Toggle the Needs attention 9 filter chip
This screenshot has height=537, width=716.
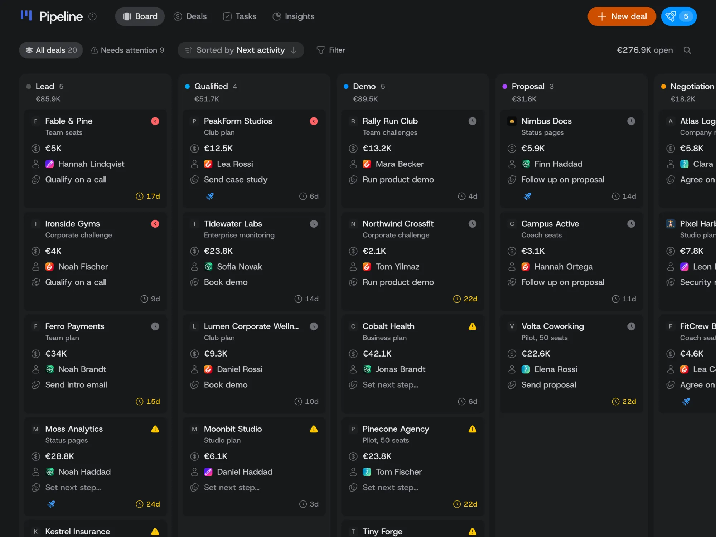[127, 50]
